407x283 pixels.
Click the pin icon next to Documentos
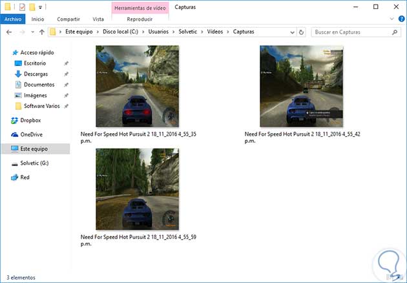pos(66,85)
